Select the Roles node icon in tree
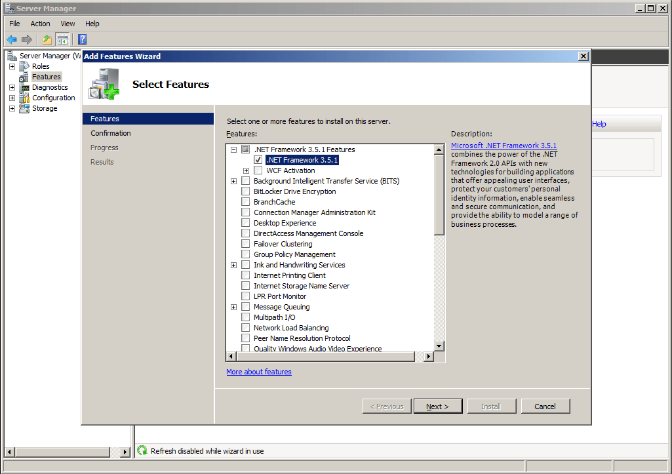Viewport: 672px width, 474px height. point(24,66)
